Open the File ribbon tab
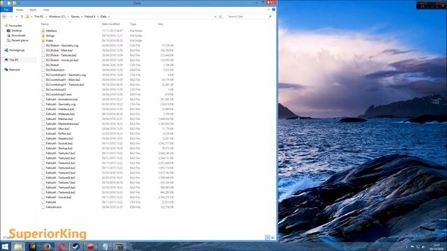This screenshot has width=447, height=251. click(6, 10)
